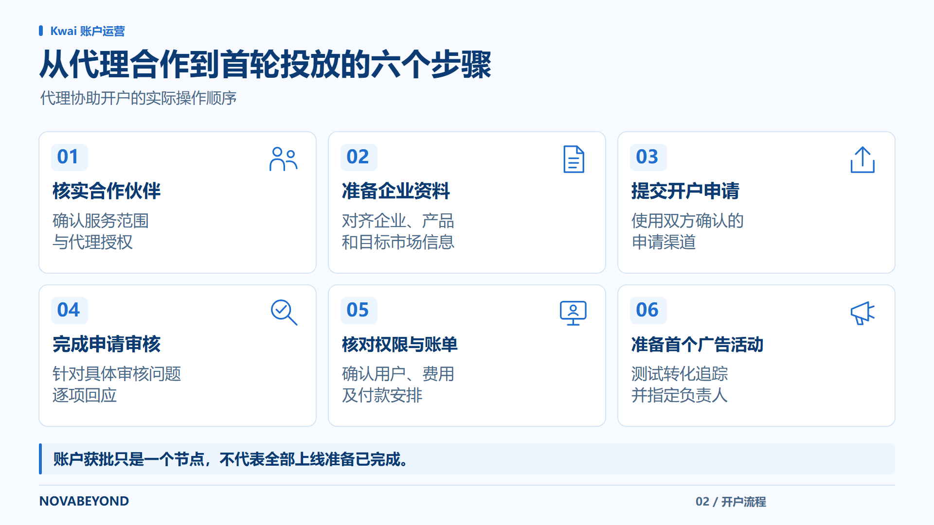Click the NOVABEYOND footer brand
Screen dimensions: 934x525
[x=84, y=501]
